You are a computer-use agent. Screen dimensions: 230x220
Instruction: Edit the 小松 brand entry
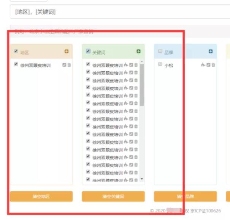[208, 65]
